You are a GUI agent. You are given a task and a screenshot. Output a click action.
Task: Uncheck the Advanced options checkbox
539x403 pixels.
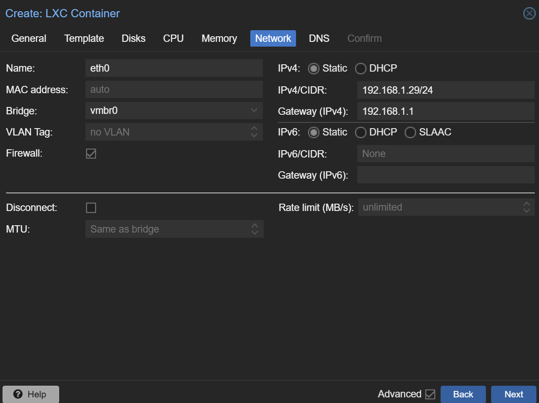point(430,394)
